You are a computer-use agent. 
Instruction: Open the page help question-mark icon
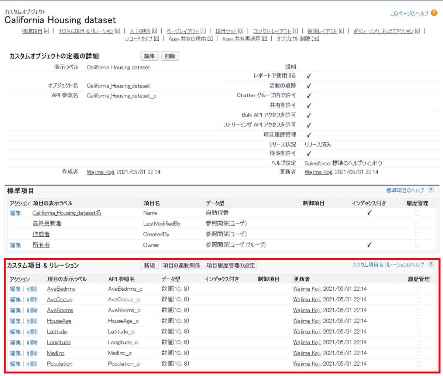pos(434,13)
